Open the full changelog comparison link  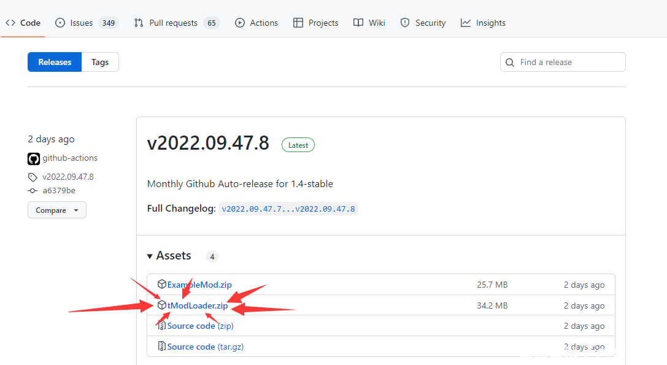(x=288, y=209)
